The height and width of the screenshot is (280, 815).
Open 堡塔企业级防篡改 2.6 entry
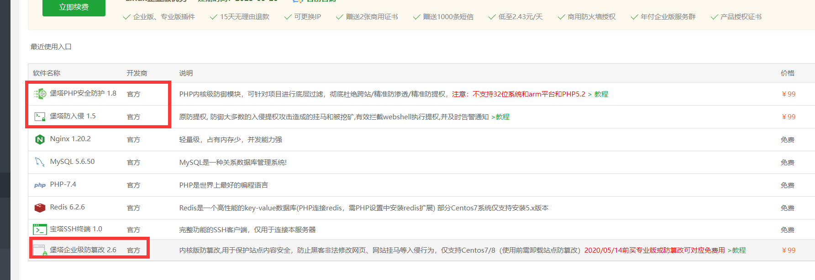(x=83, y=250)
